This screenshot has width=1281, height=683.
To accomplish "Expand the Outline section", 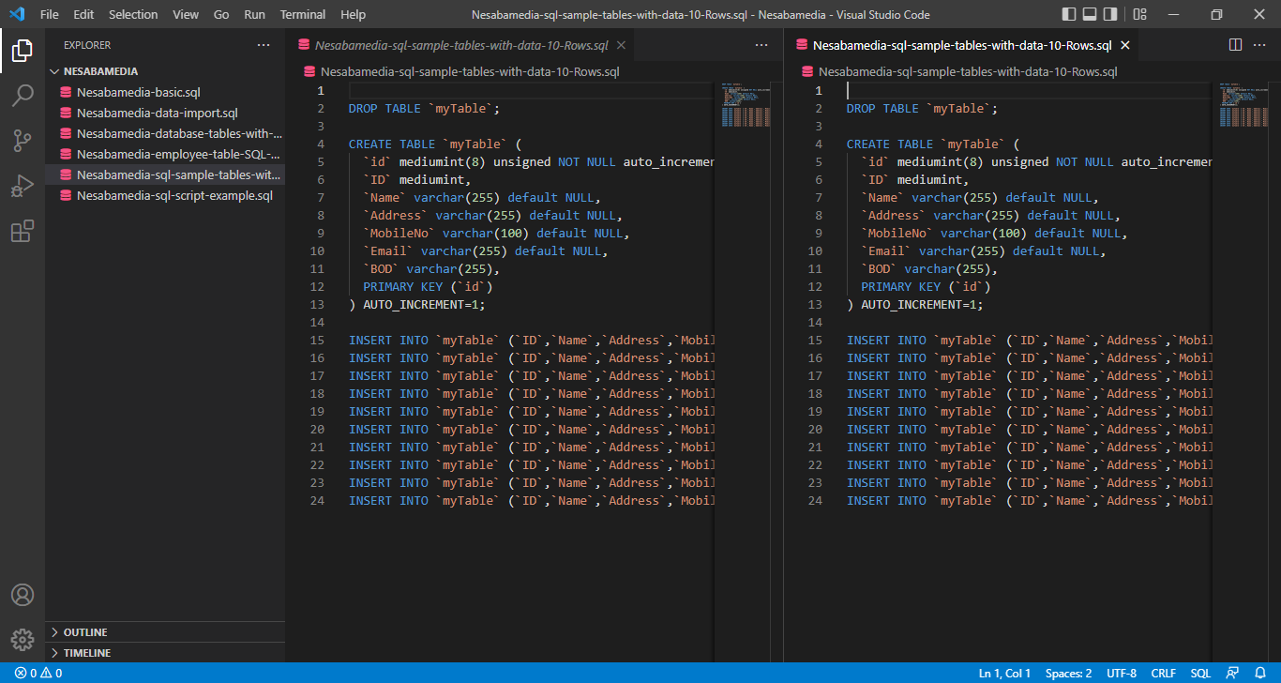I will [84, 632].
